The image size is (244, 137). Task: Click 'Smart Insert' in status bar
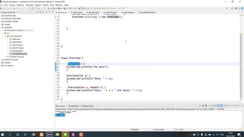click(159, 129)
